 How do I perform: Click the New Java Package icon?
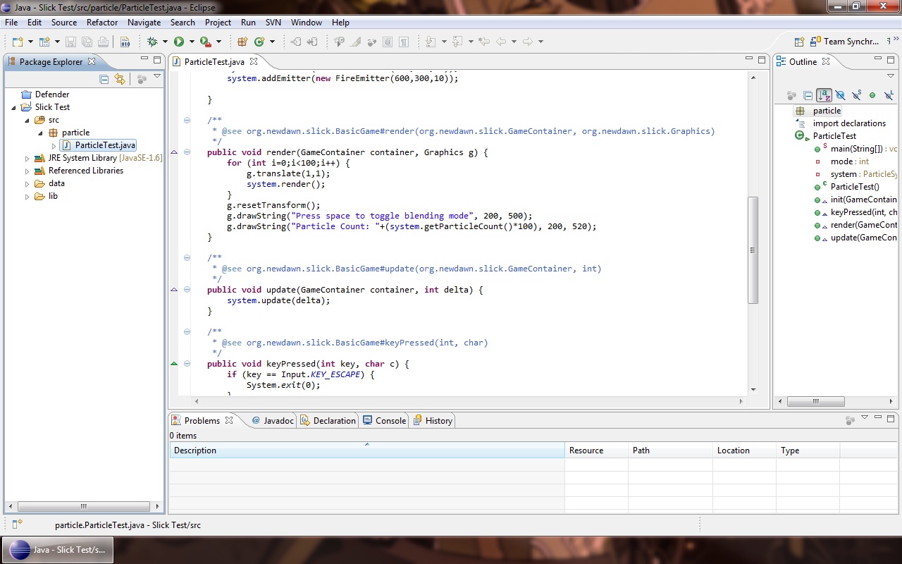[242, 42]
